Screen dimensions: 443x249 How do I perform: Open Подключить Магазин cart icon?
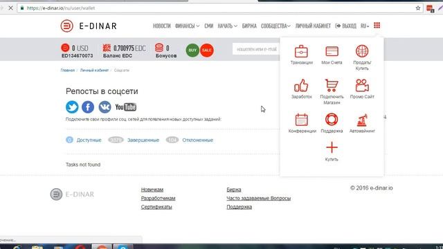coord(332,85)
